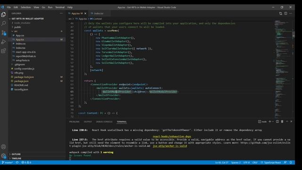This screenshot has height=170, width=302.
Task: Open the Explorer views and more actions
Action: click(x=61, y=13)
